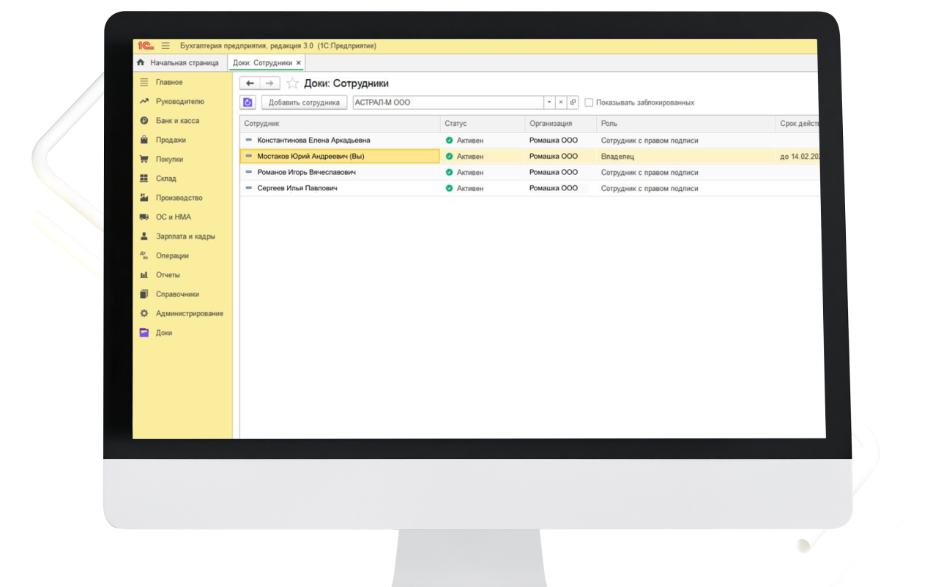This screenshot has height=587, width=952.
Task: Close the Доки: Сотрудники tab
Action: click(299, 63)
